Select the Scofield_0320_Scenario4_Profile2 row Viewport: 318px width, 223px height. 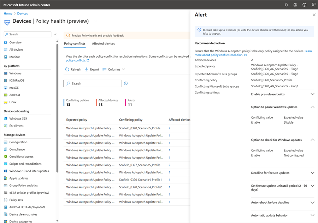click(x=127, y=187)
